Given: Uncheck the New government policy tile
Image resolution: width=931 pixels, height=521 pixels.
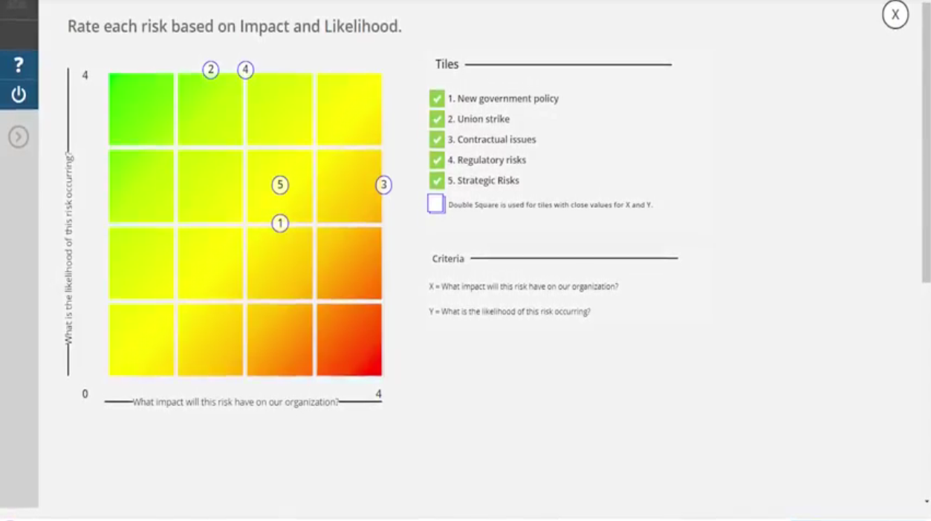Looking at the screenshot, I should 437,99.
